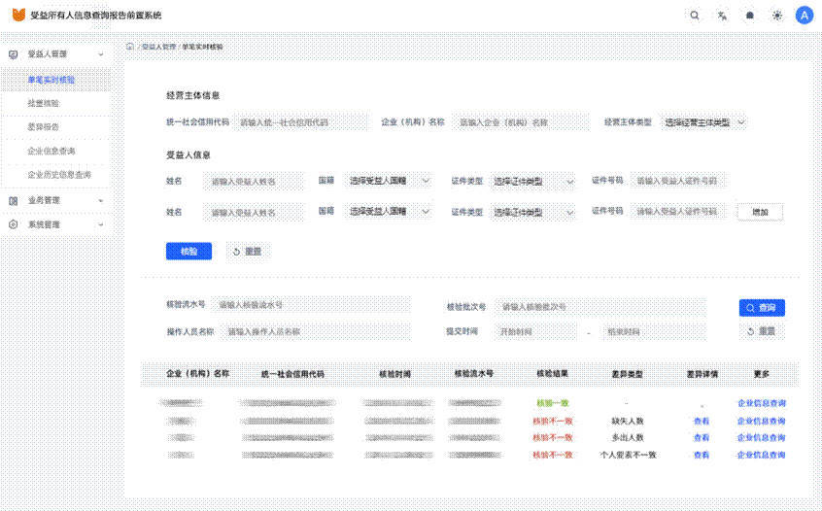Toggle the light/dark theme icon
Screen dimensions: 822x511
pos(776,16)
